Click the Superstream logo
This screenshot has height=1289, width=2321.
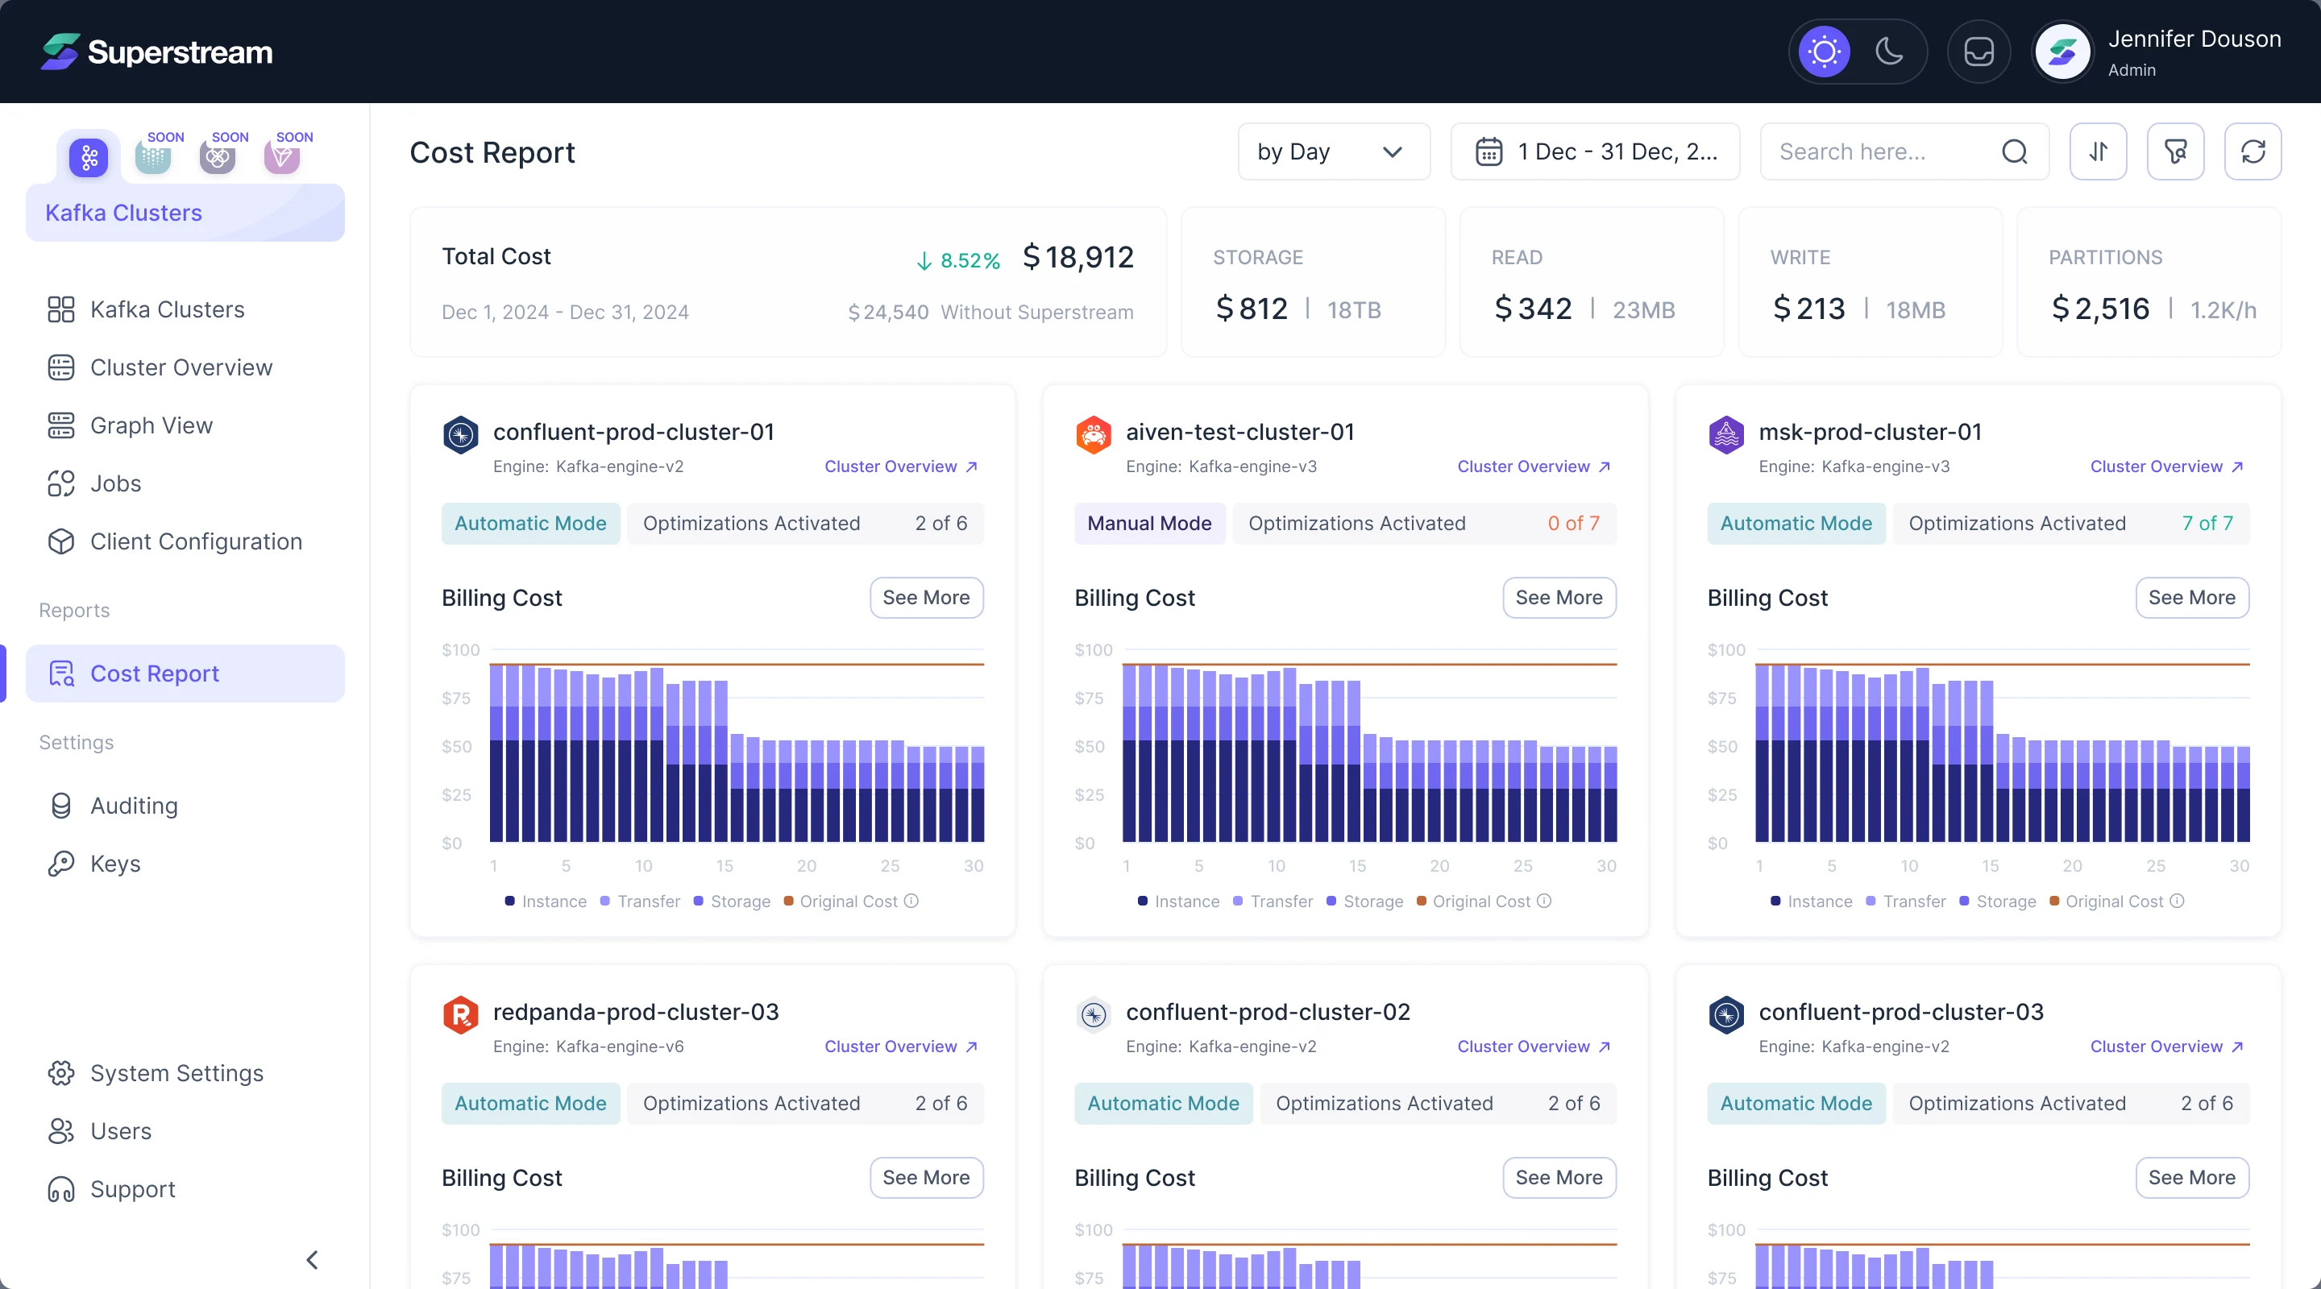[x=157, y=52]
